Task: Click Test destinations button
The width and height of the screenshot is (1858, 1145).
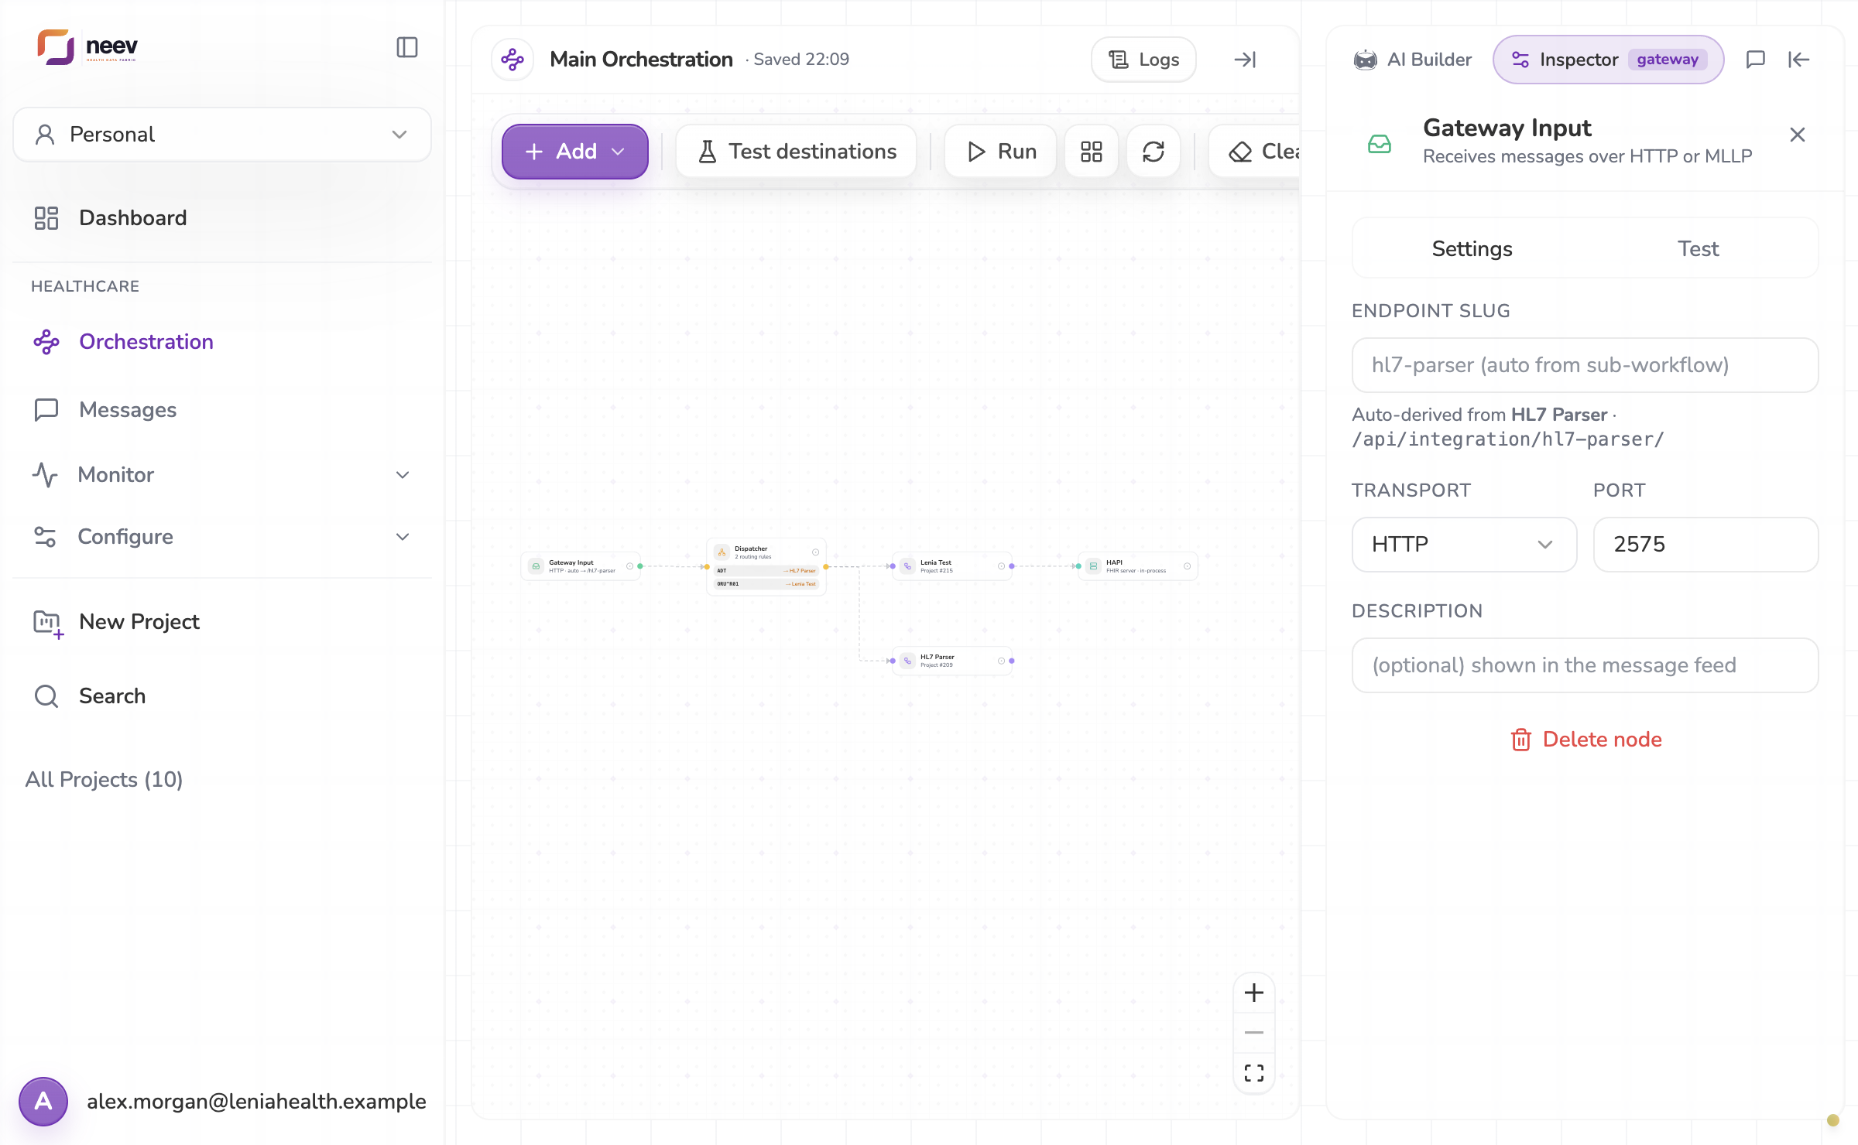Action: pos(797,152)
